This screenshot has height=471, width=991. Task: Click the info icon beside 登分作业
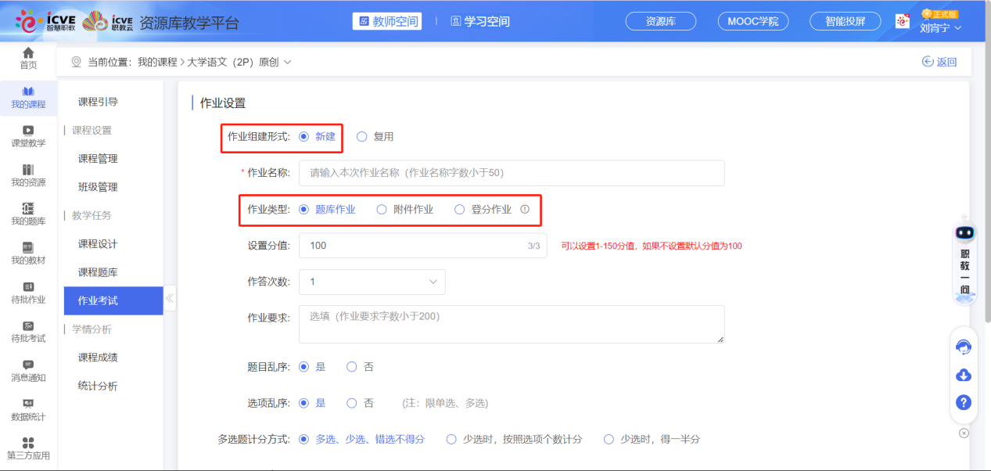(525, 210)
